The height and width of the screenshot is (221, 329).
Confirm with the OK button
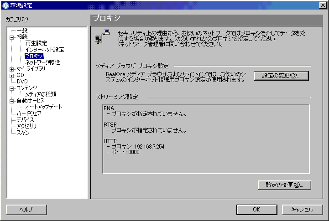tap(256, 210)
